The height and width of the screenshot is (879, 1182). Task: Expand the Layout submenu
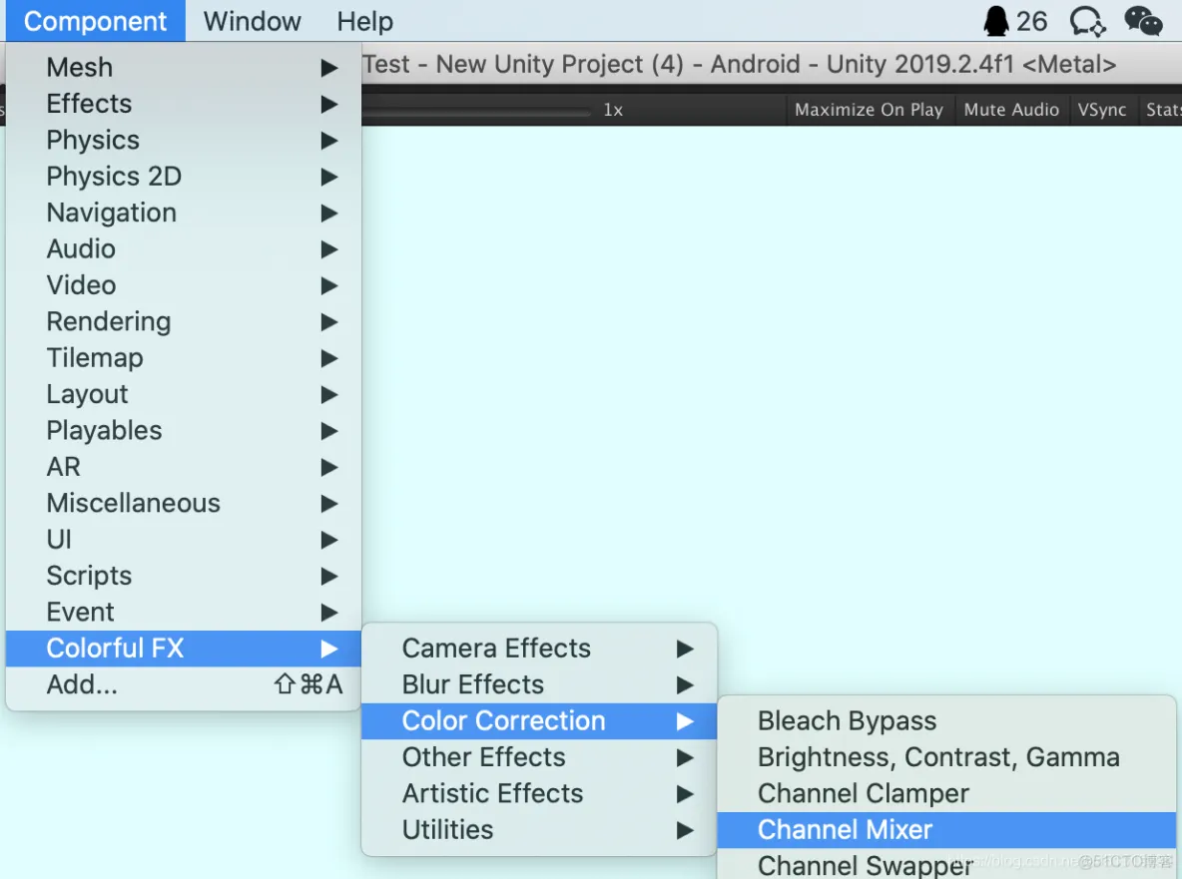pos(183,394)
